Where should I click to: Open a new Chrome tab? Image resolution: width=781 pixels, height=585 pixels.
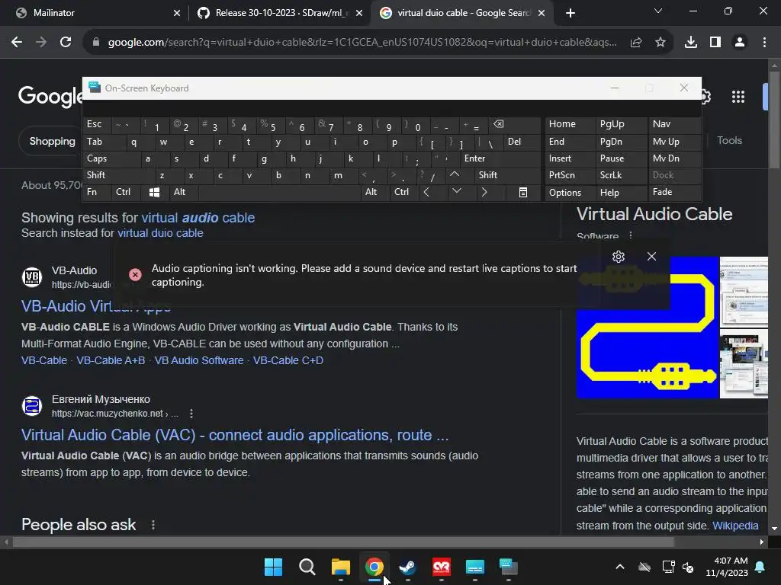[x=570, y=13]
